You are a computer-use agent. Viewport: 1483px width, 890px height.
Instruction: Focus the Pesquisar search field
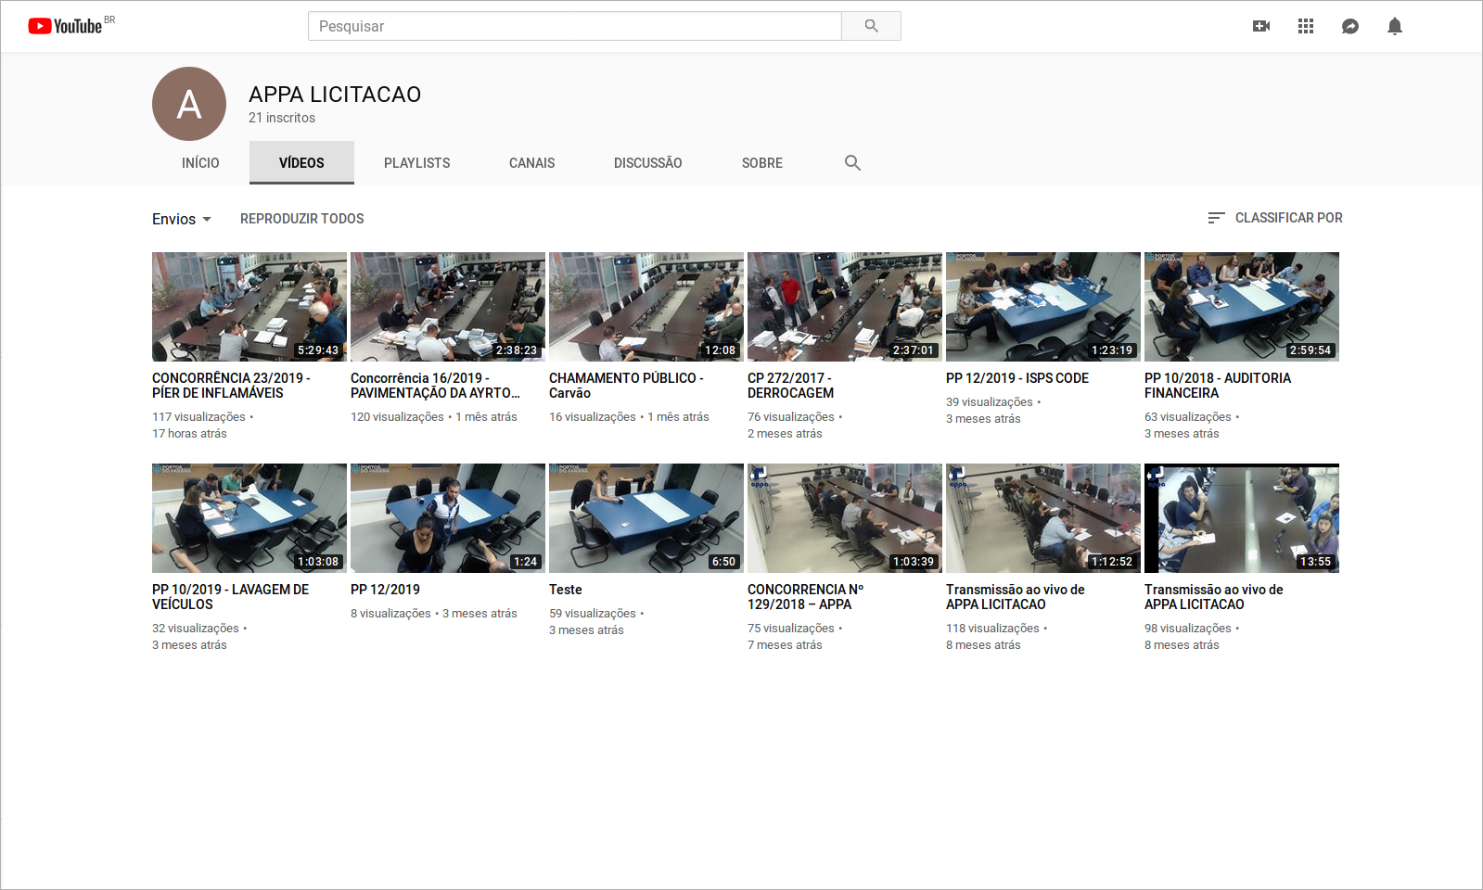(x=574, y=26)
